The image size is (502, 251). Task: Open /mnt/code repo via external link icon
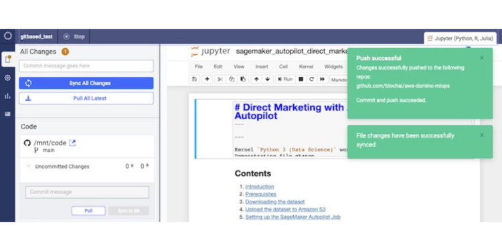[73, 143]
